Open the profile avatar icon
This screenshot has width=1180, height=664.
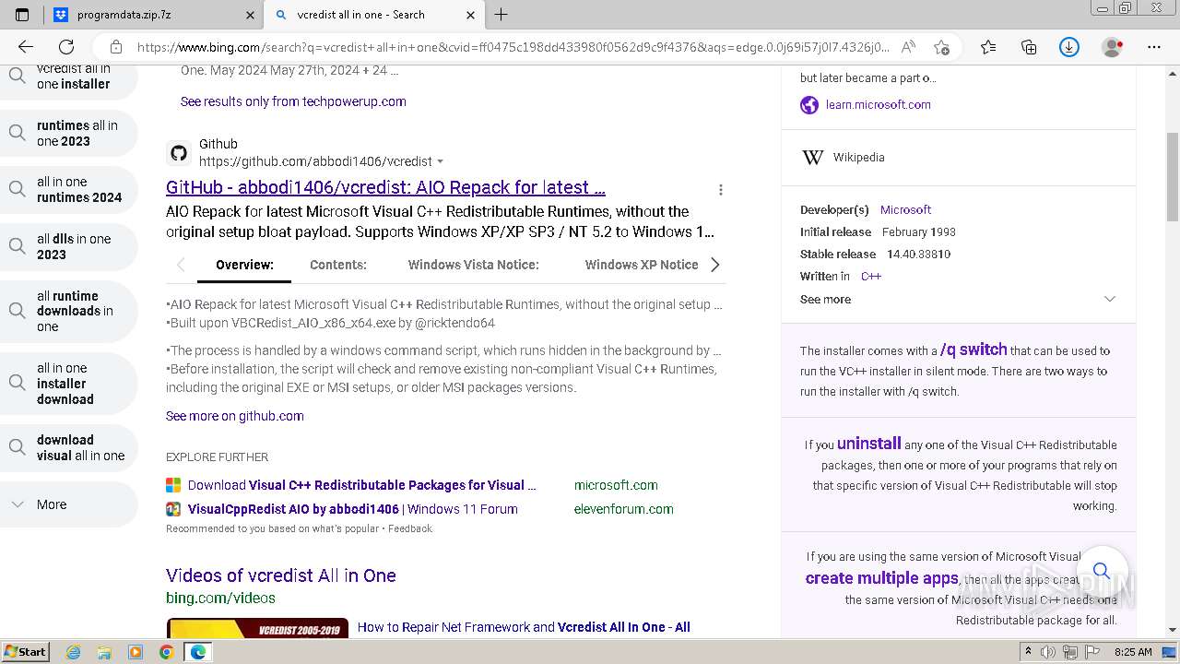(1113, 47)
